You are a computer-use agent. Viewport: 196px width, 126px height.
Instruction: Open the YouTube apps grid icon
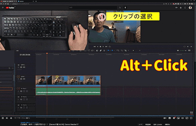181,8
